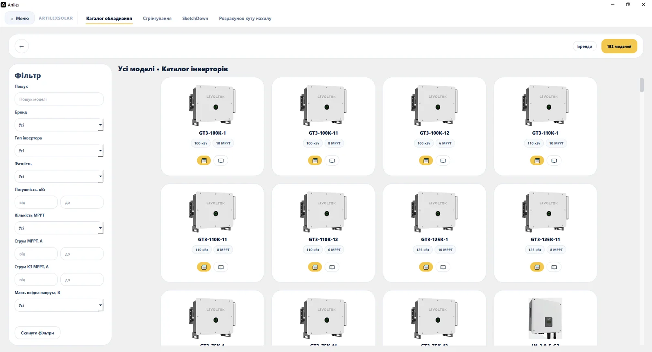Click the Бренди button
The image size is (652, 352).
point(585,46)
